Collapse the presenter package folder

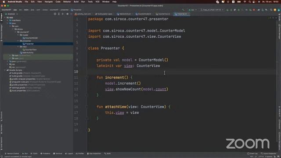pyautogui.click(x=18, y=41)
